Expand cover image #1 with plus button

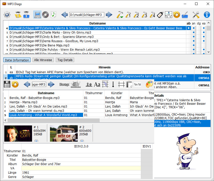point(36,141)
